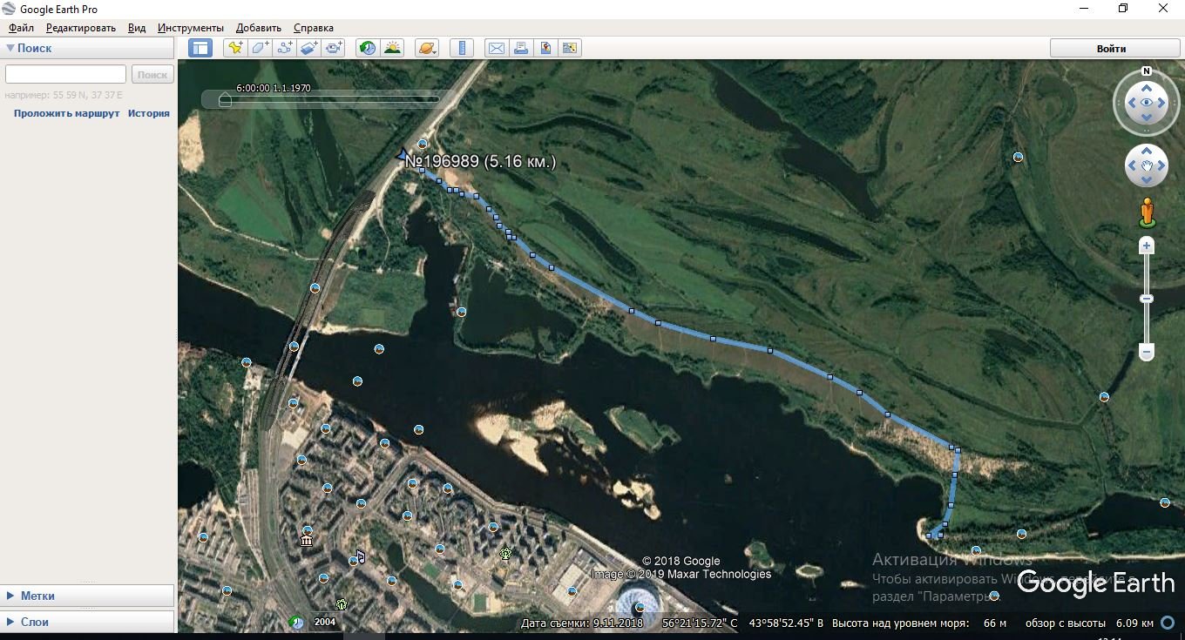Click the print icon in toolbar
This screenshot has height=640, width=1185.
(x=521, y=49)
